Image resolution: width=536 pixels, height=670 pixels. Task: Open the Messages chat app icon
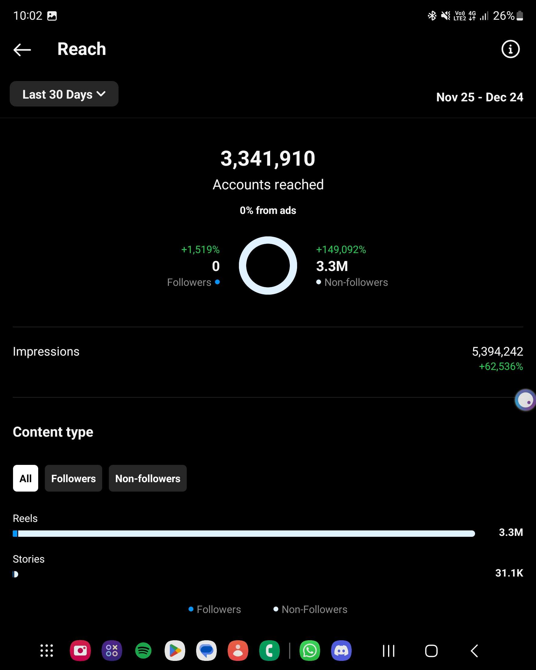click(206, 651)
